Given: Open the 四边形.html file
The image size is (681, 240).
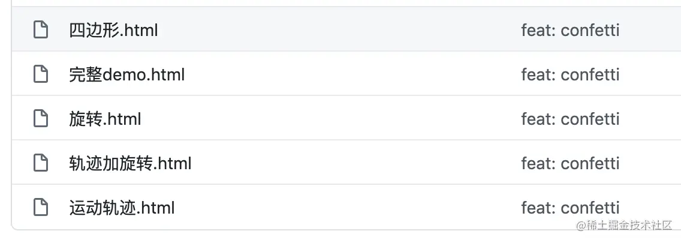Looking at the screenshot, I should tap(113, 31).
